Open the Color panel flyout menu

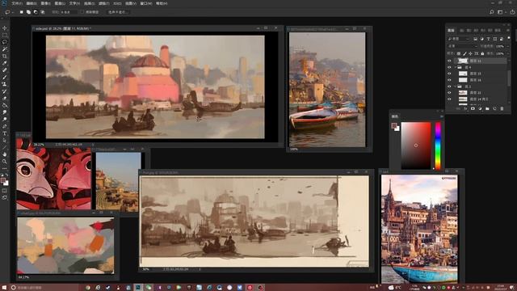[x=442, y=116]
